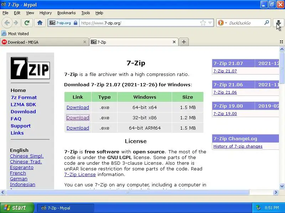
Task: Switch language to Esperanto
Action: [22, 168]
